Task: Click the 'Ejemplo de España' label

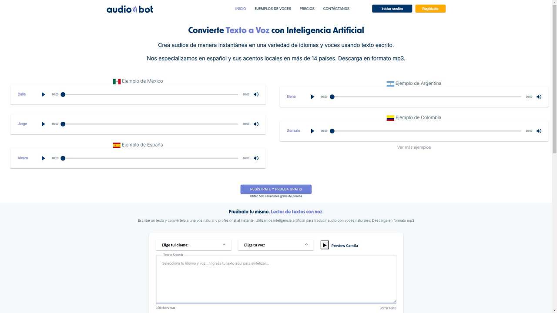Action: point(142,145)
